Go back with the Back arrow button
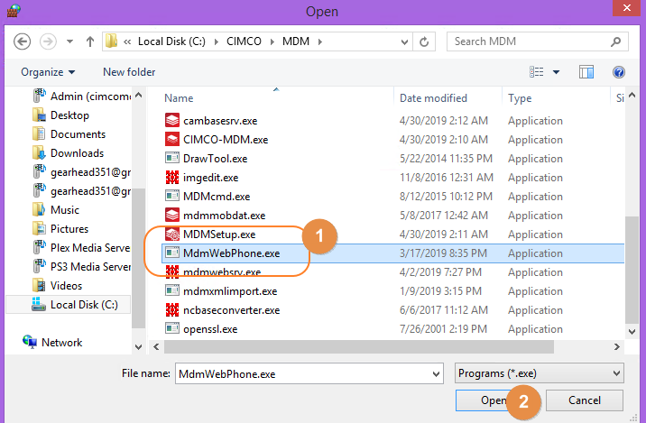 pyautogui.click(x=22, y=41)
